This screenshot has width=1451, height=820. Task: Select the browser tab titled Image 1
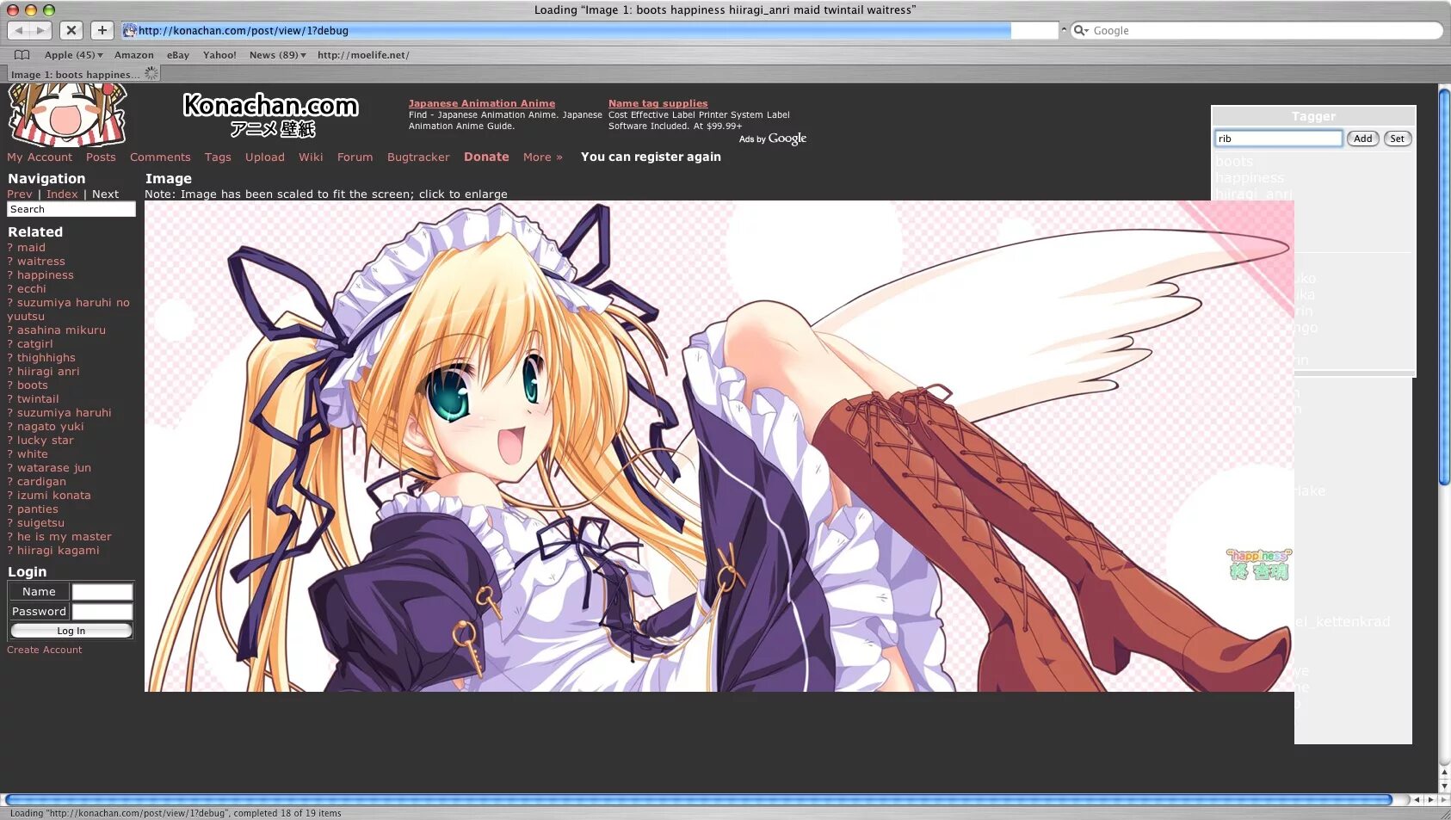(83, 74)
